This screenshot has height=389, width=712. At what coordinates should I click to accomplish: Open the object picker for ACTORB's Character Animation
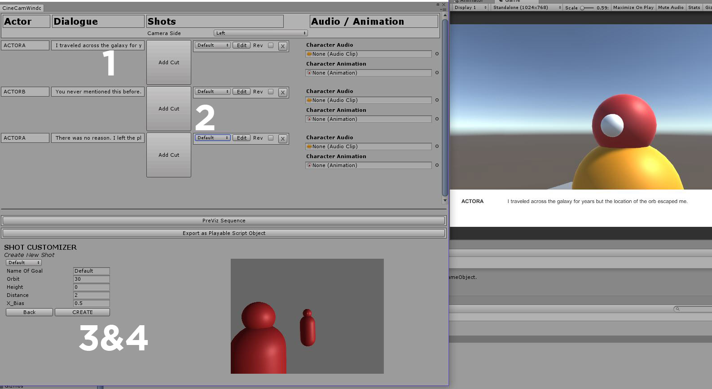(437, 119)
